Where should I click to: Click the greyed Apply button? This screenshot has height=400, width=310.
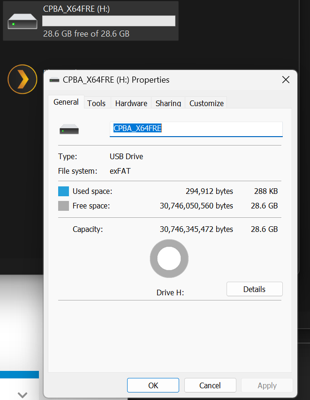point(267,385)
